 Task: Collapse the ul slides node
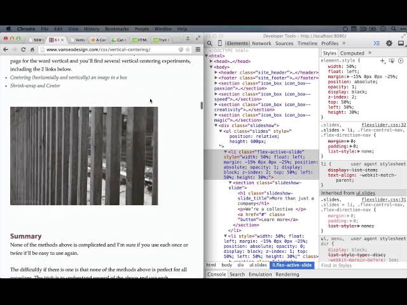coord(221,131)
